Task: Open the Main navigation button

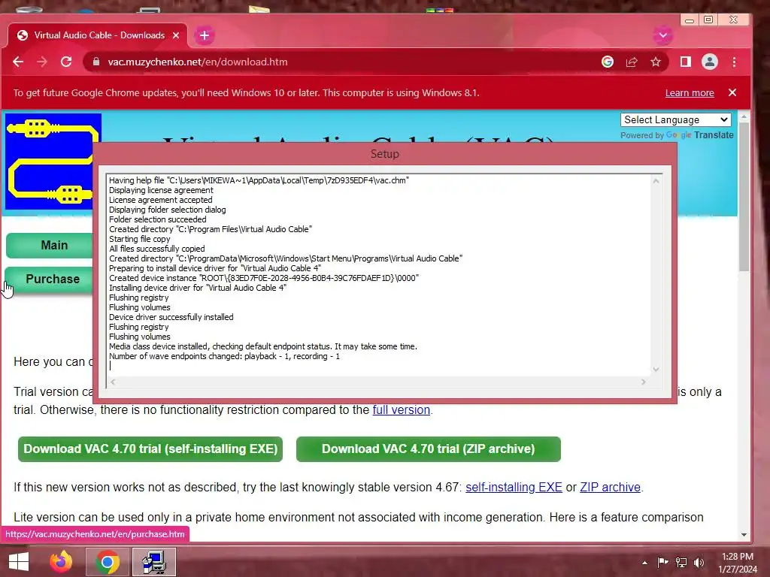Action: pos(50,246)
